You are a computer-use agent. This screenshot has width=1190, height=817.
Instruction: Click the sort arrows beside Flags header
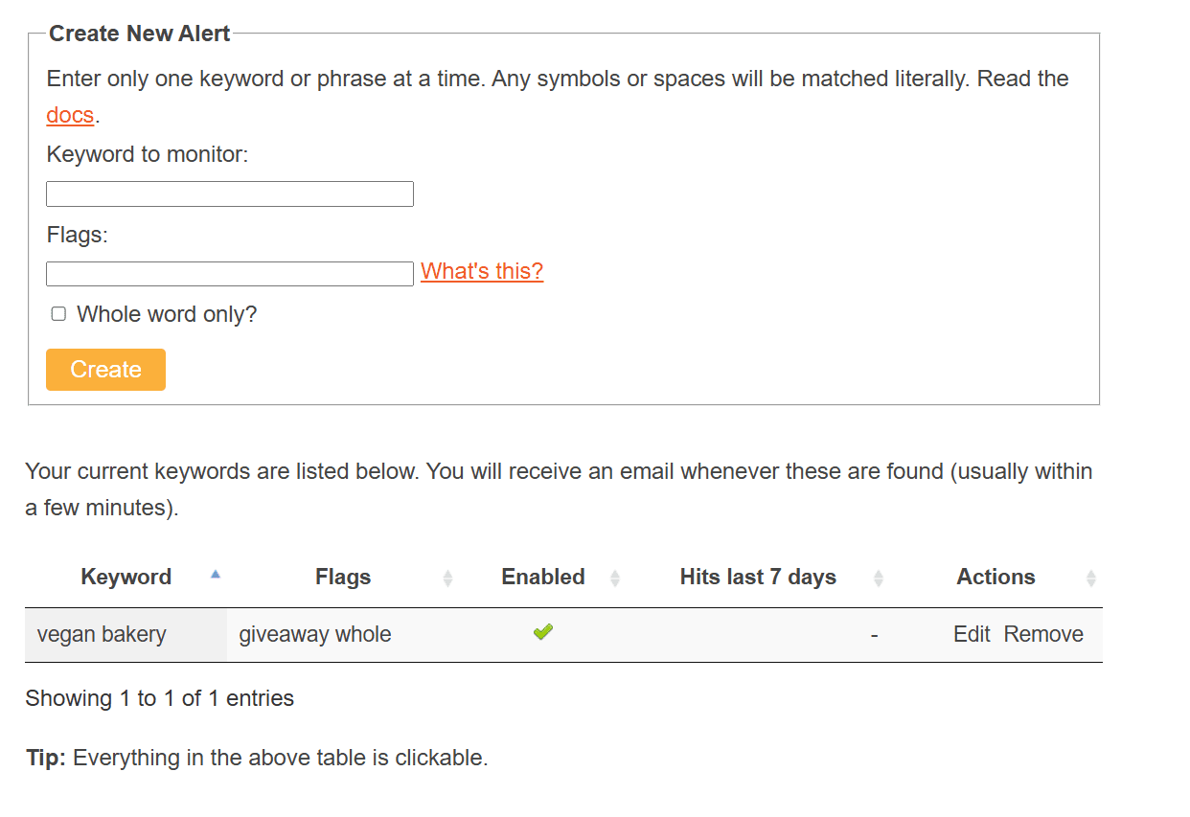coord(447,578)
